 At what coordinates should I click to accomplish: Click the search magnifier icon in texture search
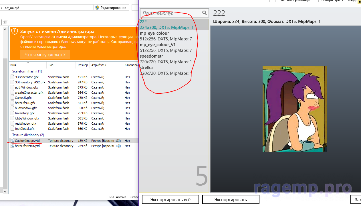(x=204, y=13)
